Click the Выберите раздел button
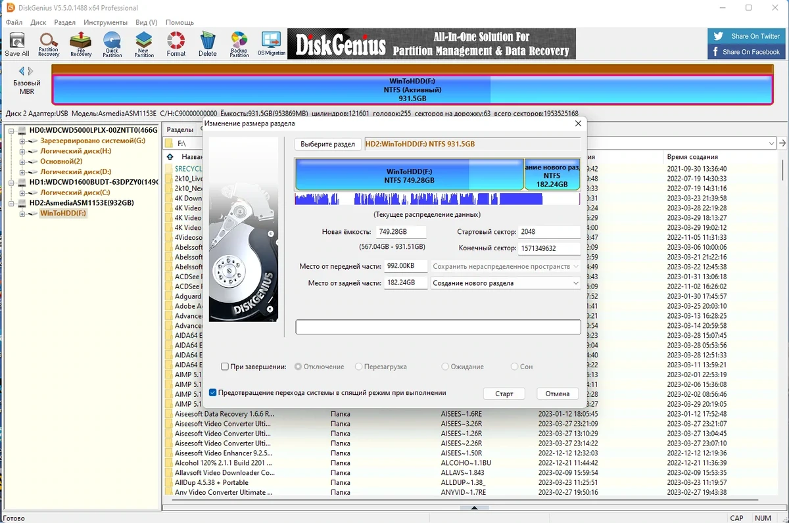Screen dimensions: 789x523 [x=327, y=144]
